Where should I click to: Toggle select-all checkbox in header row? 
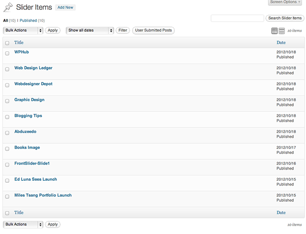(x=7, y=43)
